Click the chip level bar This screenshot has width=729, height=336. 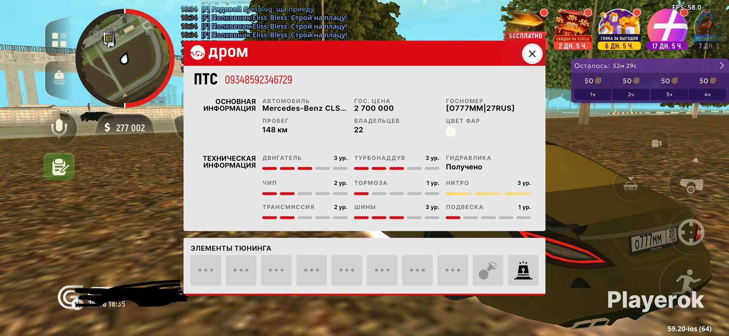(x=305, y=194)
